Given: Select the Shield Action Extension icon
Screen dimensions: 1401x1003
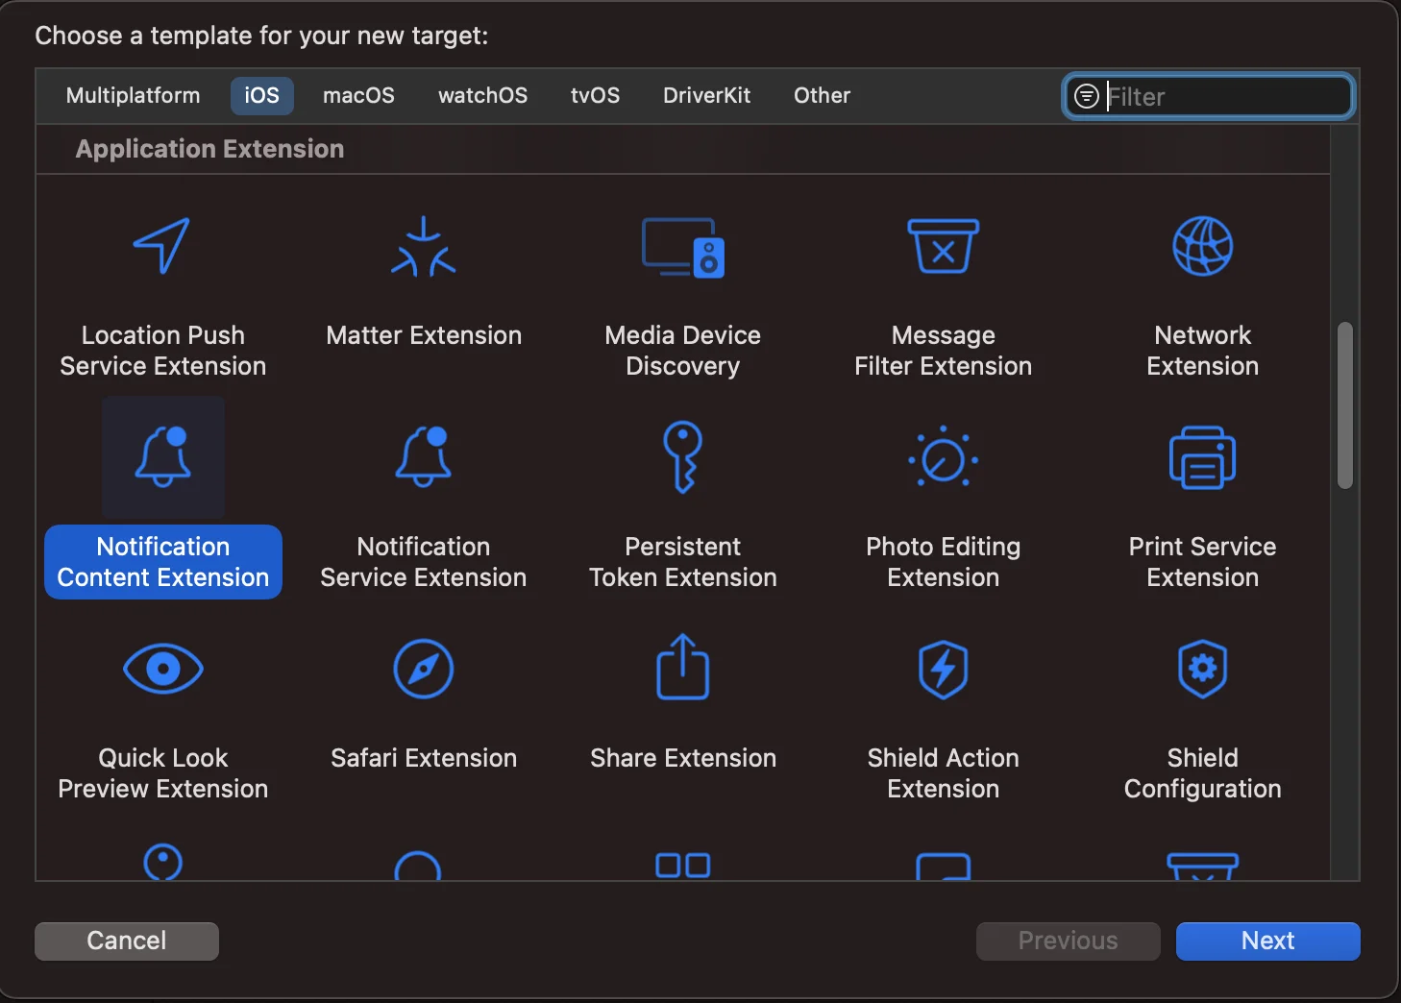Looking at the screenshot, I should [x=943, y=669].
